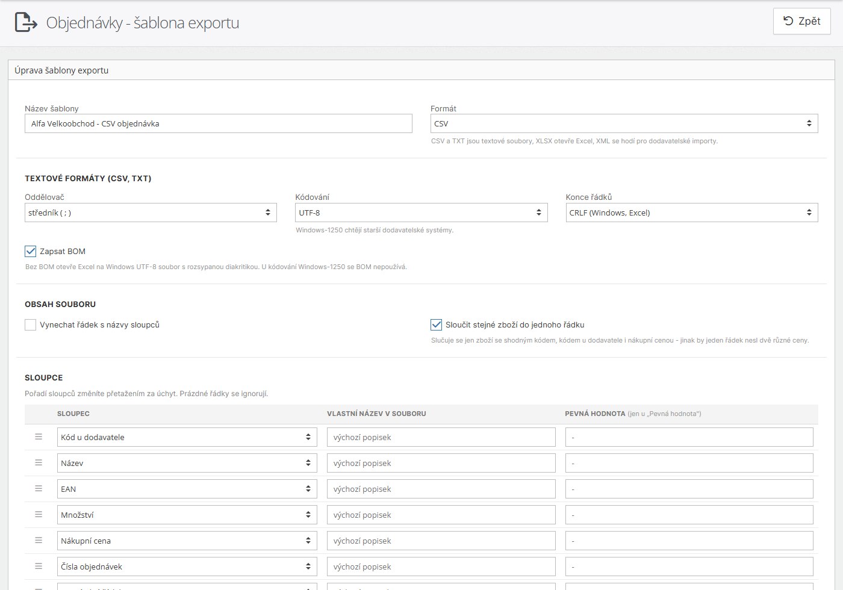Open the Oddělovač dropdown
Viewport: 843px width, 590px height.
pyautogui.click(x=151, y=213)
